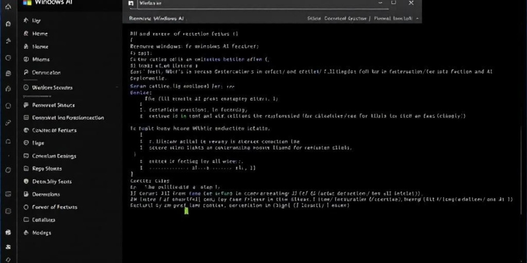Select the circle marker beside Corner of Features

[x=25, y=207]
